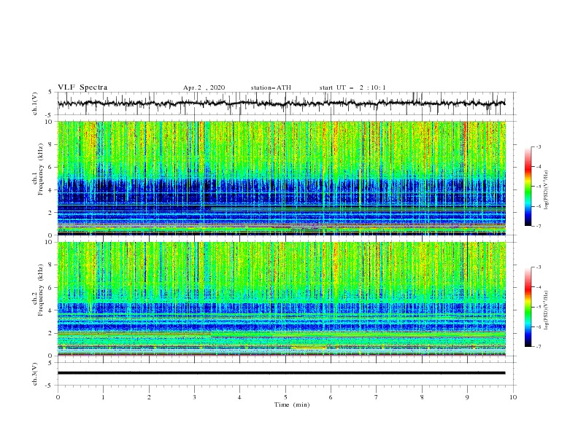
Task: Click the time axis tick label "0"
Action: tap(58, 397)
